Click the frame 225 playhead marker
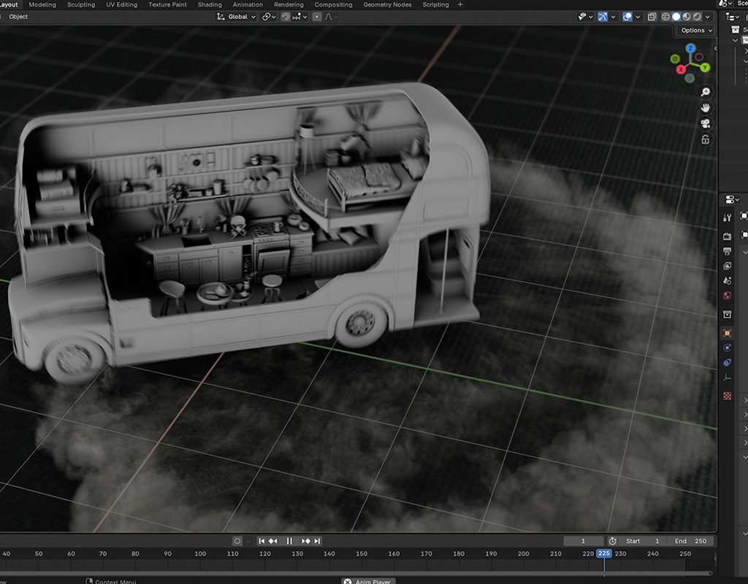748x584 pixels. [604, 553]
